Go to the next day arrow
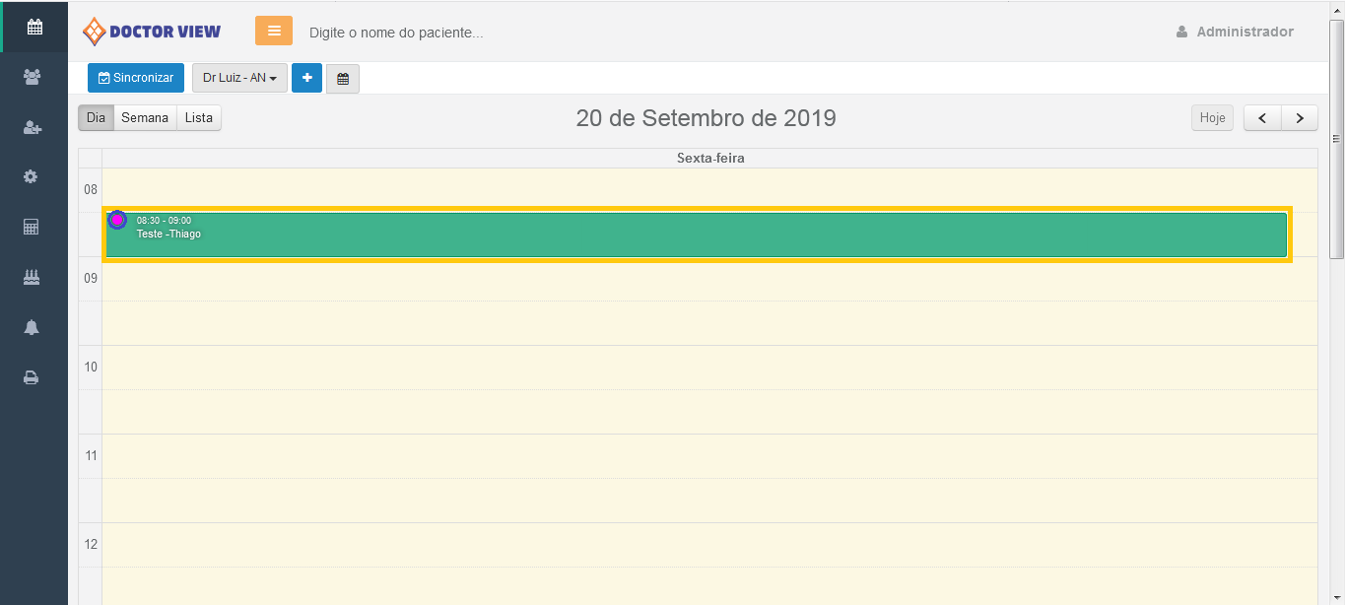This screenshot has height=605, width=1346. [1300, 118]
